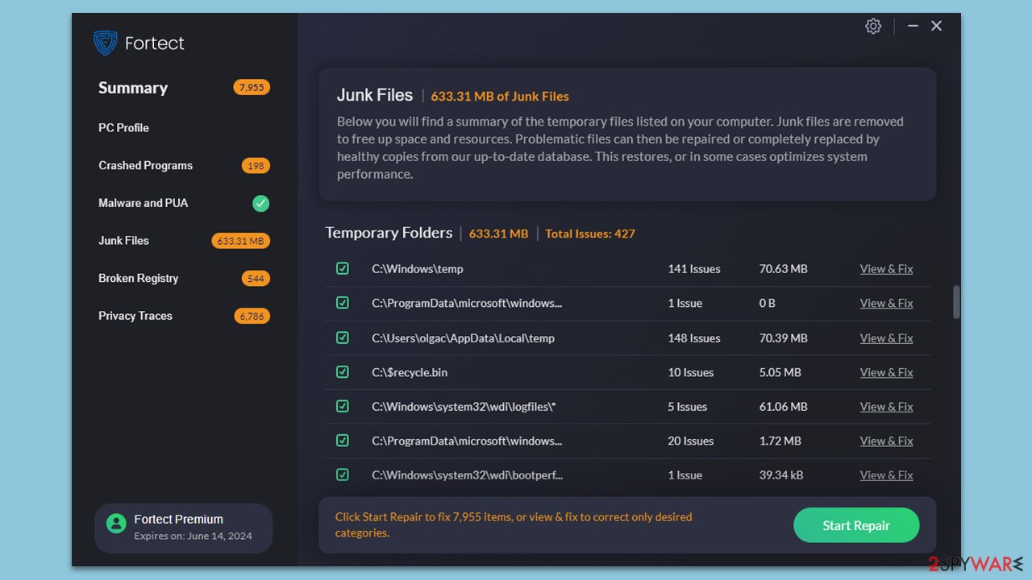View & Fix the C:\Windows\temp row
Screen dimensions: 1032x580
(x=886, y=268)
